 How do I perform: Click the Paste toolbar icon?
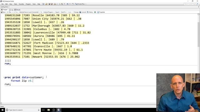(62, 4)
